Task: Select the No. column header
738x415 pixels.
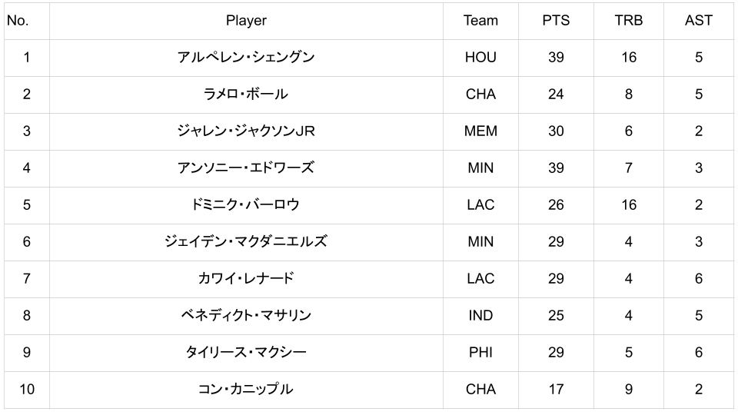Action: [18, 21]
